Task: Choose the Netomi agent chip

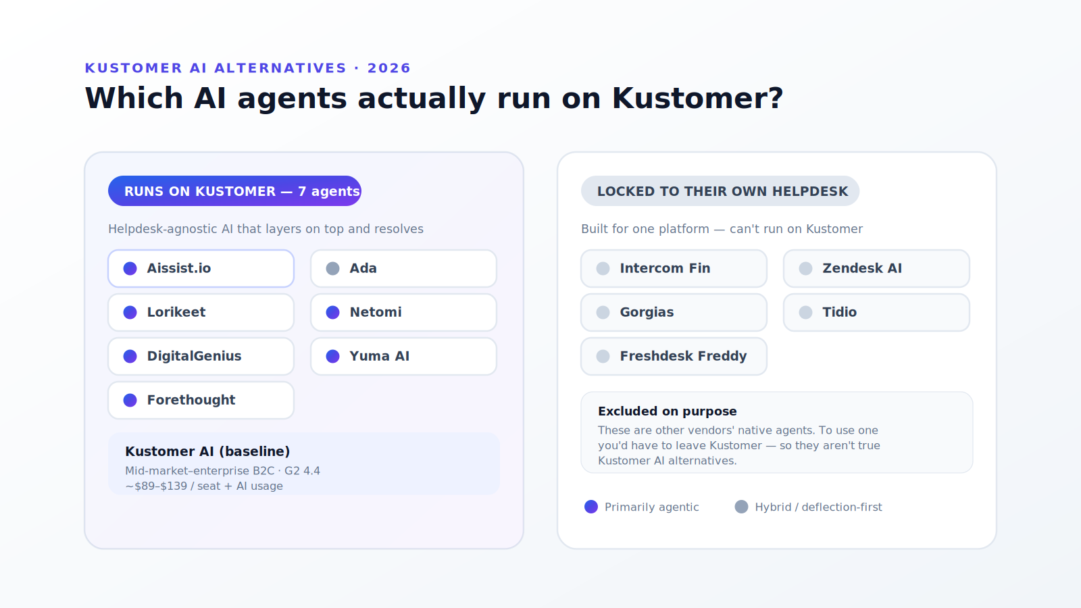Action: [x=404, y=313]
